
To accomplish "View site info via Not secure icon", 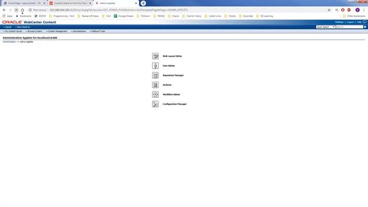I will [30, 10].
